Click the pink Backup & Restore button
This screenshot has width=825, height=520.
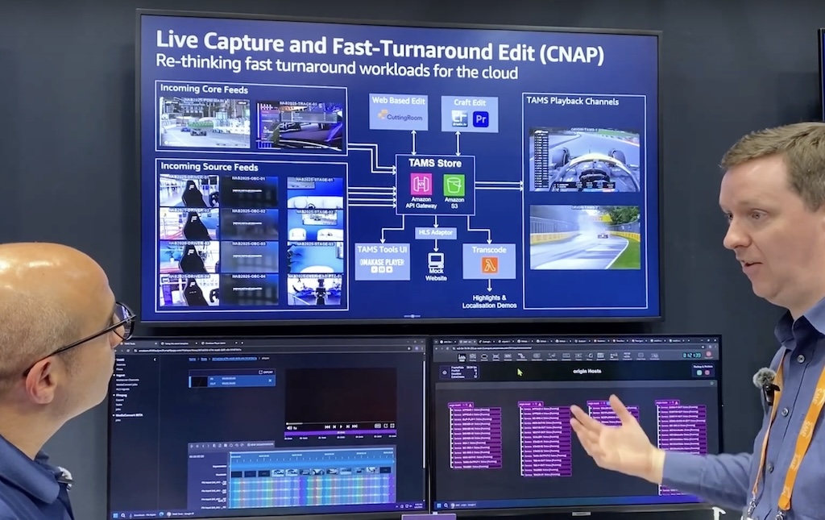707,372
